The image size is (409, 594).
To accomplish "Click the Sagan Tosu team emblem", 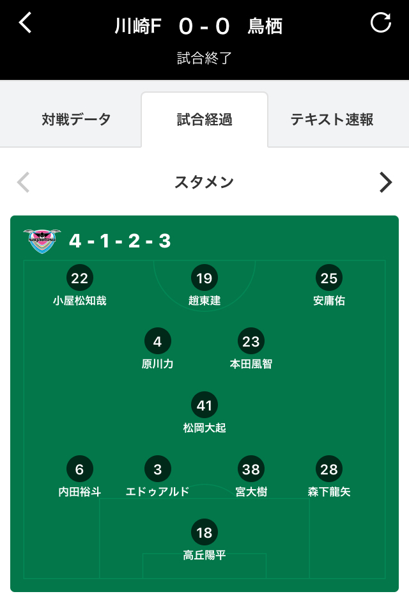I will [42, 241].
